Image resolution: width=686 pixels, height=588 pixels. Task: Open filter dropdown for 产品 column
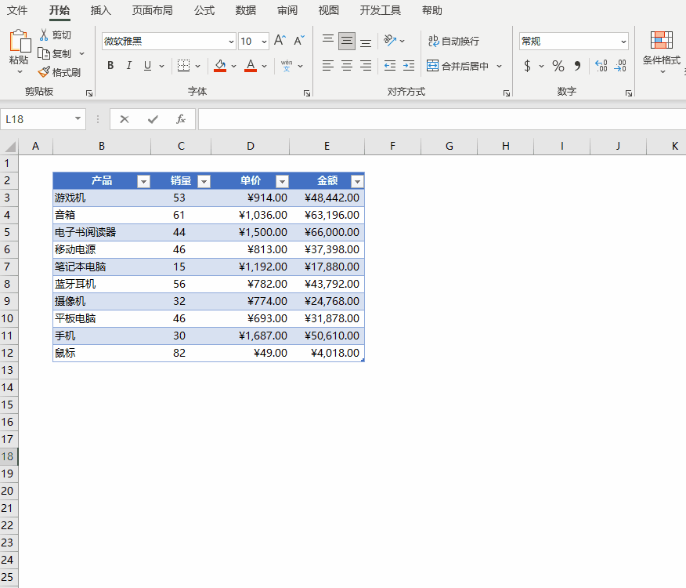(143, 181)
